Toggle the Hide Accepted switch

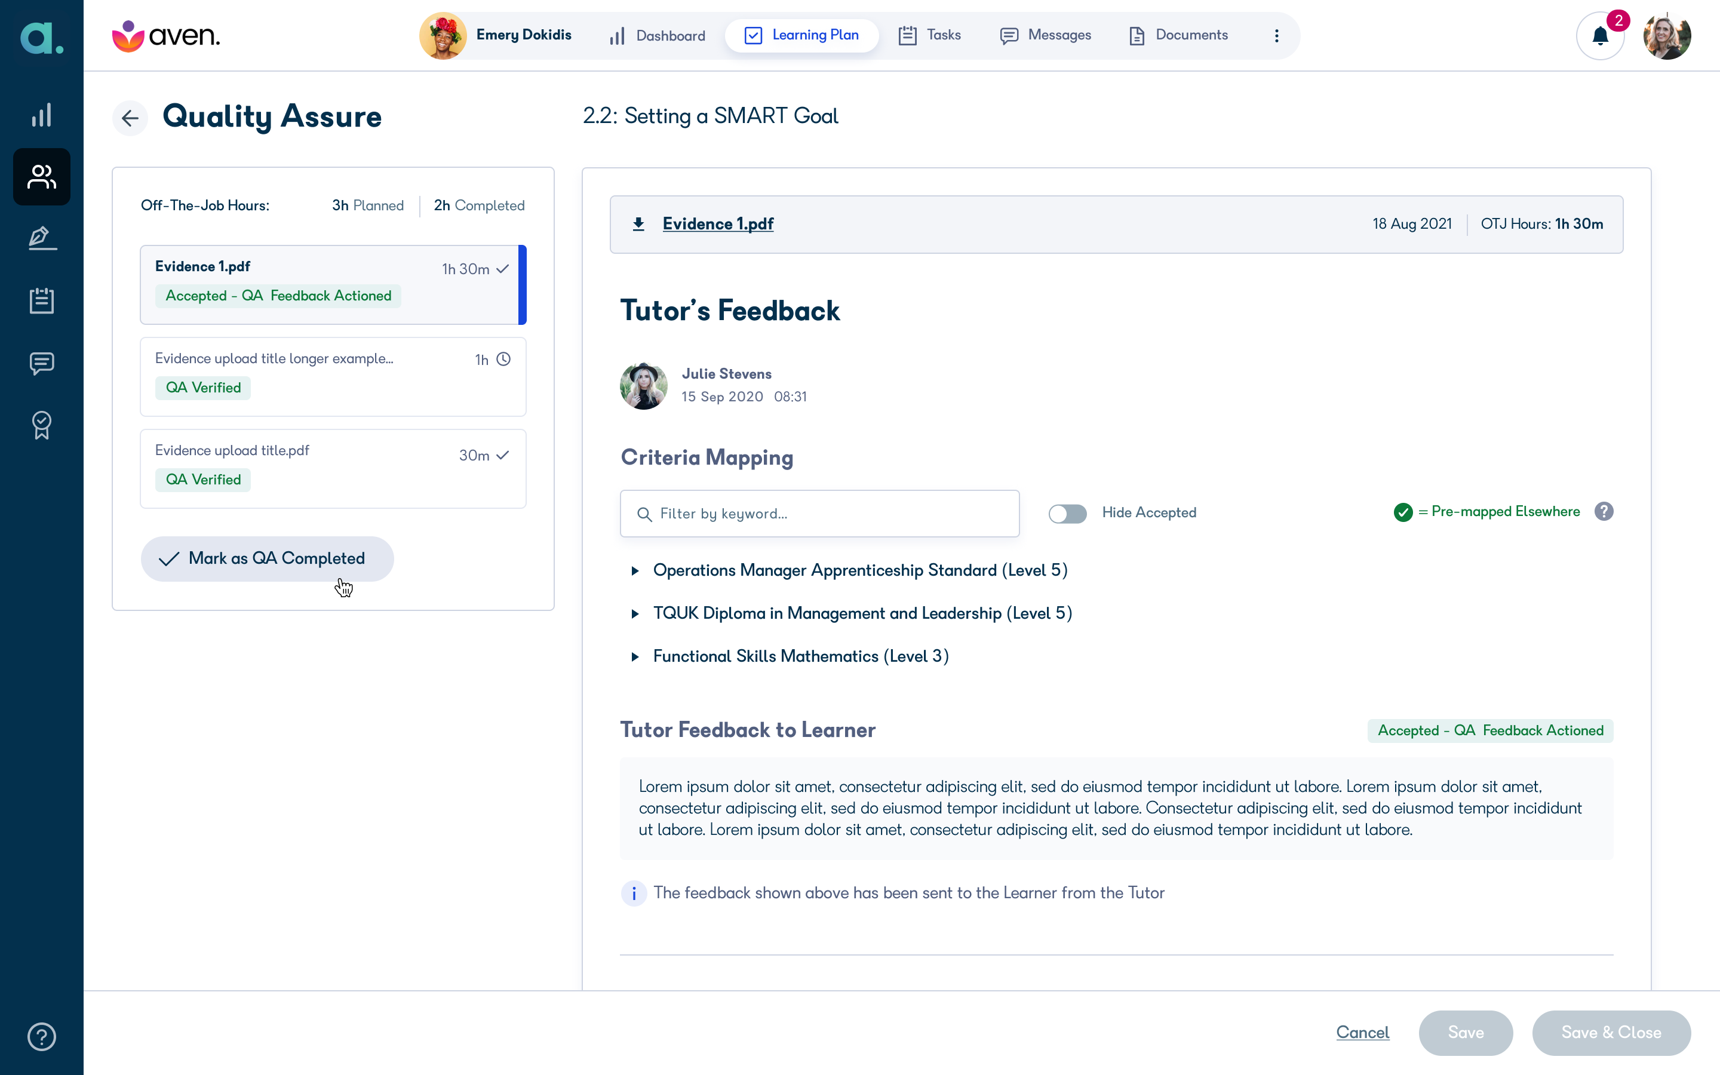[x=1068, y=514]
